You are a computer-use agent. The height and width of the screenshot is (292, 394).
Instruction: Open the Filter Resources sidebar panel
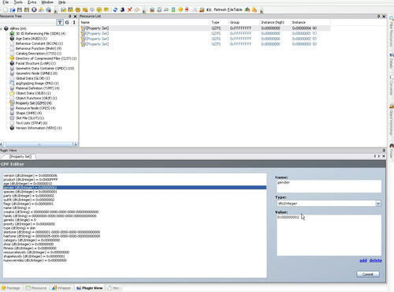pos(392,32)
